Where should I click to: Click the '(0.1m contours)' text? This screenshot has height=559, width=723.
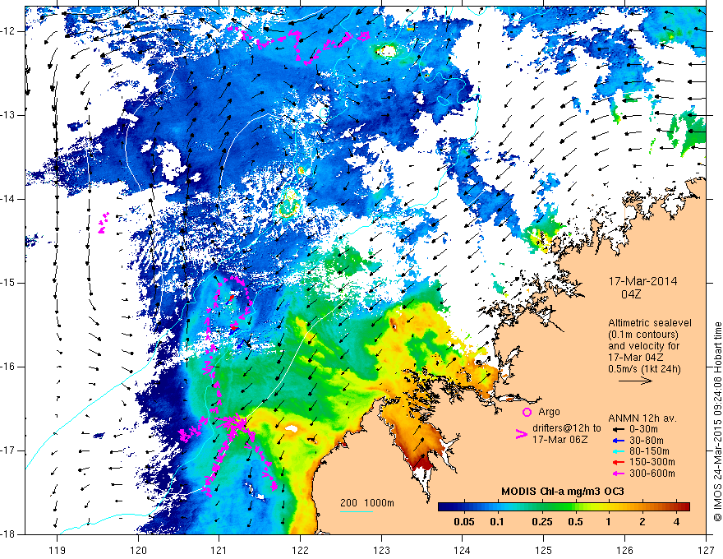pos(645,335)
